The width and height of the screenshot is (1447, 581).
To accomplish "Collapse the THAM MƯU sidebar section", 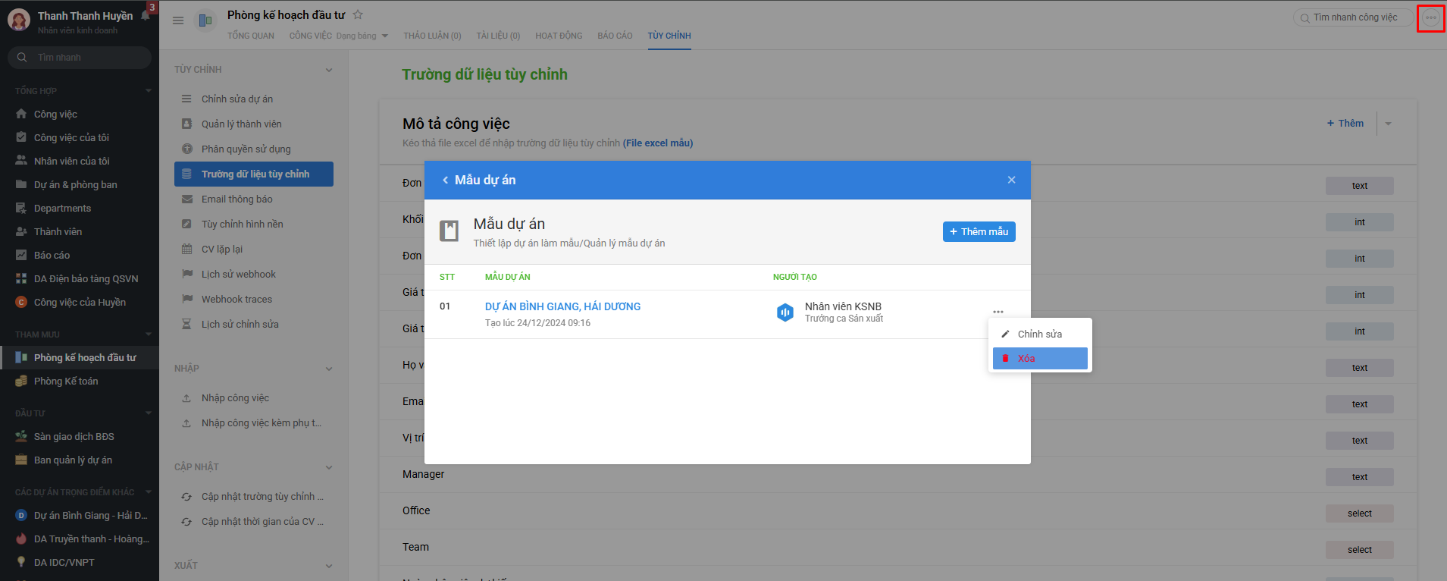I will coord(149,334).
